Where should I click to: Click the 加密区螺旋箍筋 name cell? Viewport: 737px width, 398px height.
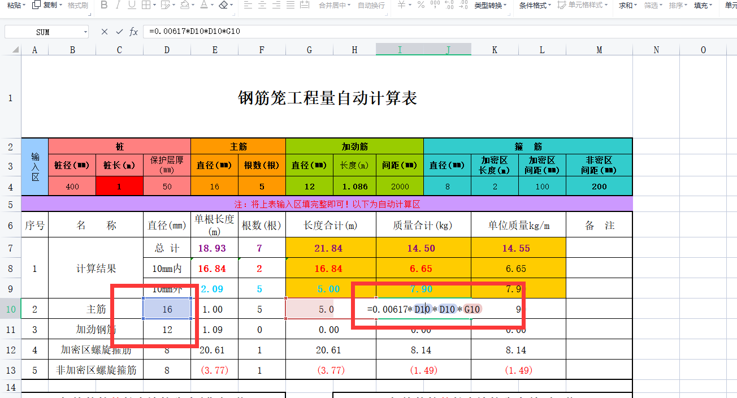pyautogui.click(x=96, y=350)
